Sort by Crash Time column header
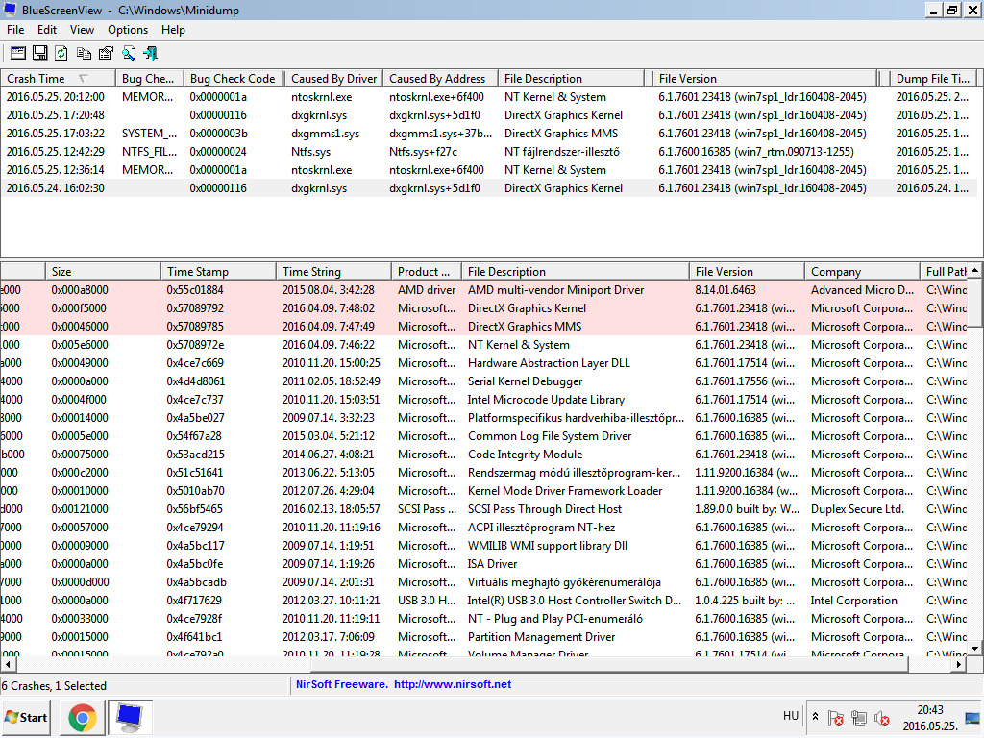 (58, 79)
